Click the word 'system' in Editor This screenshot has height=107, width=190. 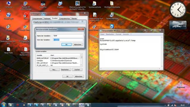(x=103, y=44)
